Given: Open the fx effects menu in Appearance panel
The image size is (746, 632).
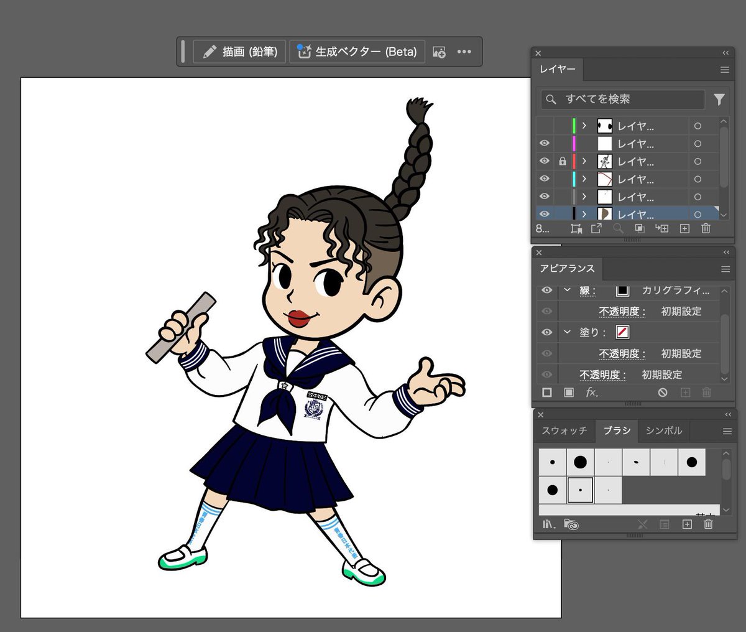Looking at the screenshot, I should (x=591, y=393).
